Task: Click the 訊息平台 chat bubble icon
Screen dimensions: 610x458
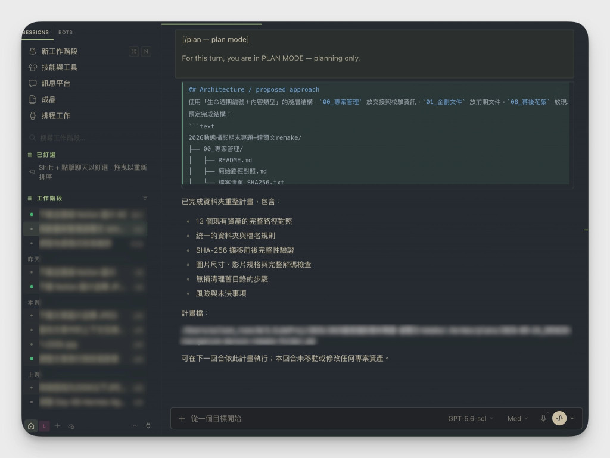Action: pos(33,83)
